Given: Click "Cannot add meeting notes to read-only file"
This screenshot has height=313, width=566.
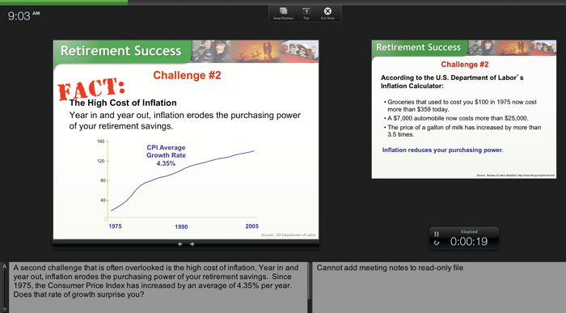Looking at the screenshot, I should tap(390, 268).
